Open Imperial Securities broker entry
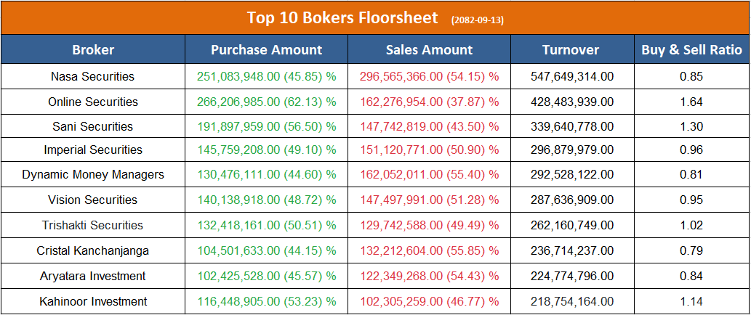 click(93, 150)
